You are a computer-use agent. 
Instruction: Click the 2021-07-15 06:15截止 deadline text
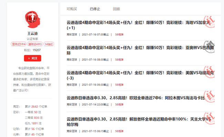click(95, 131)
